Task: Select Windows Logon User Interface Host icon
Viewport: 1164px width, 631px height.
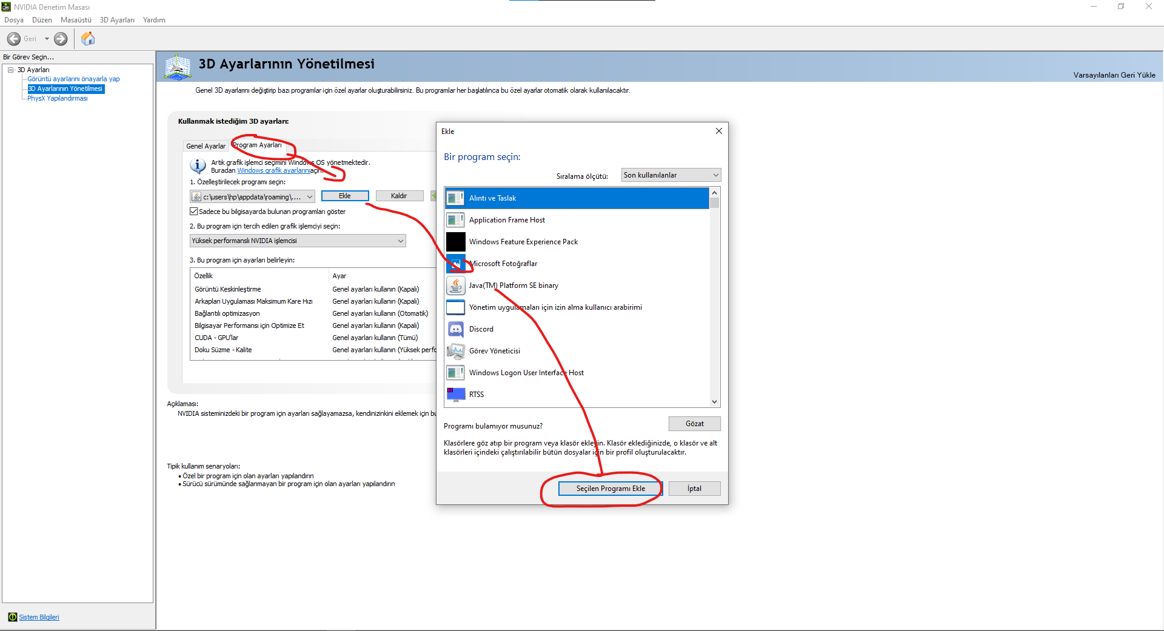Action: (455, 373)
